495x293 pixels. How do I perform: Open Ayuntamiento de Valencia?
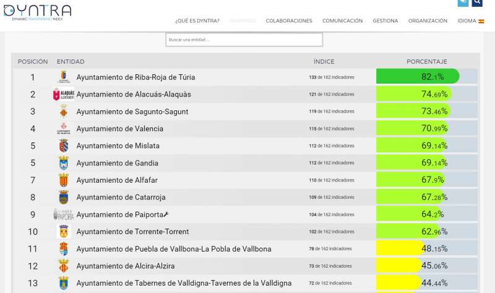(119, 129)
